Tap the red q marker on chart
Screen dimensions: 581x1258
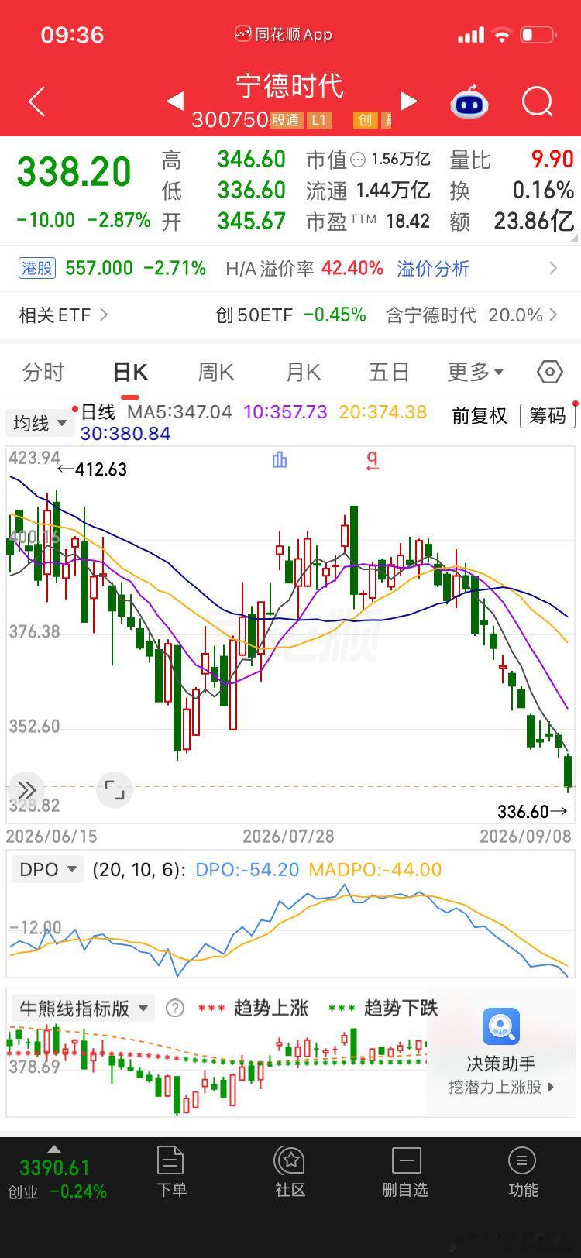[x=372, y=461]
